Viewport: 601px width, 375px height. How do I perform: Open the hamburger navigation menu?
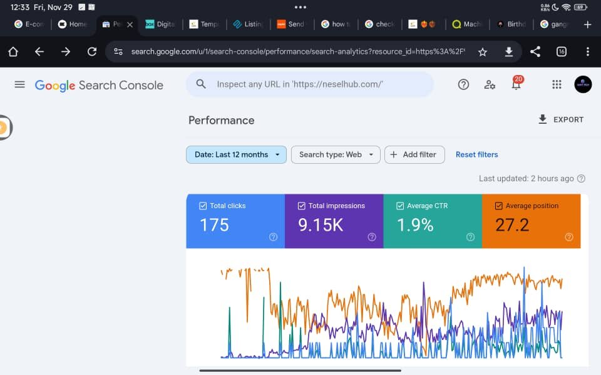(19, 84)
